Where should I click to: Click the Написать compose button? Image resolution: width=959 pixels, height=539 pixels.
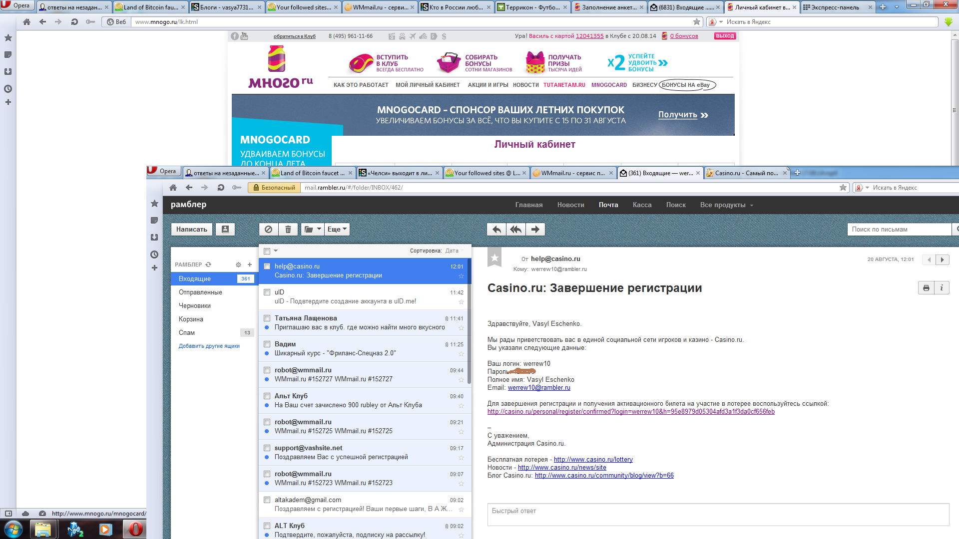[x=191, y=229]
